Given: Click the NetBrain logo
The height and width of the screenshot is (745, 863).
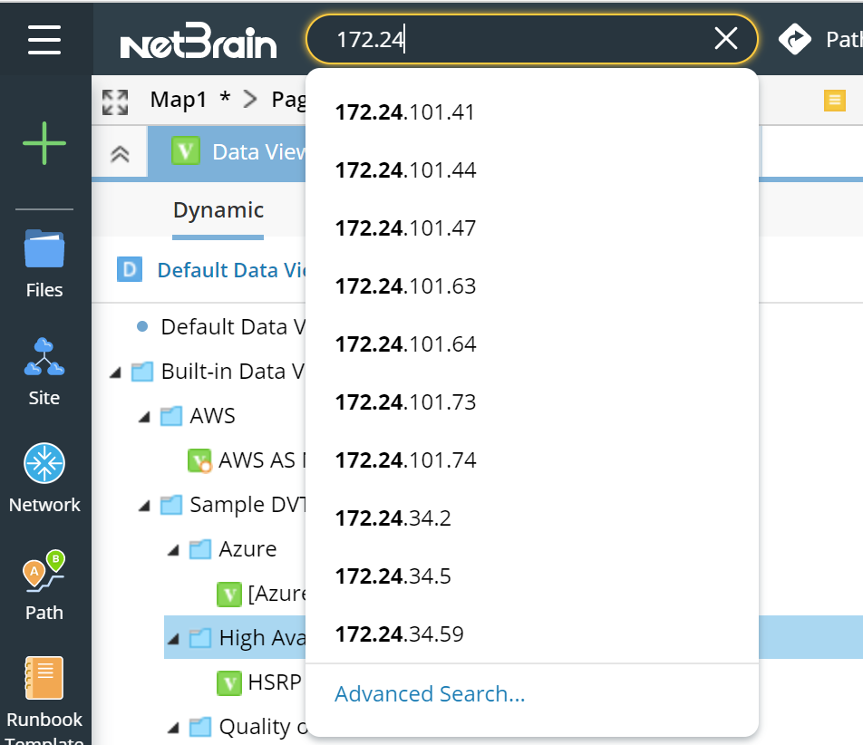Looking at the screenshot, I should [199, 41].
